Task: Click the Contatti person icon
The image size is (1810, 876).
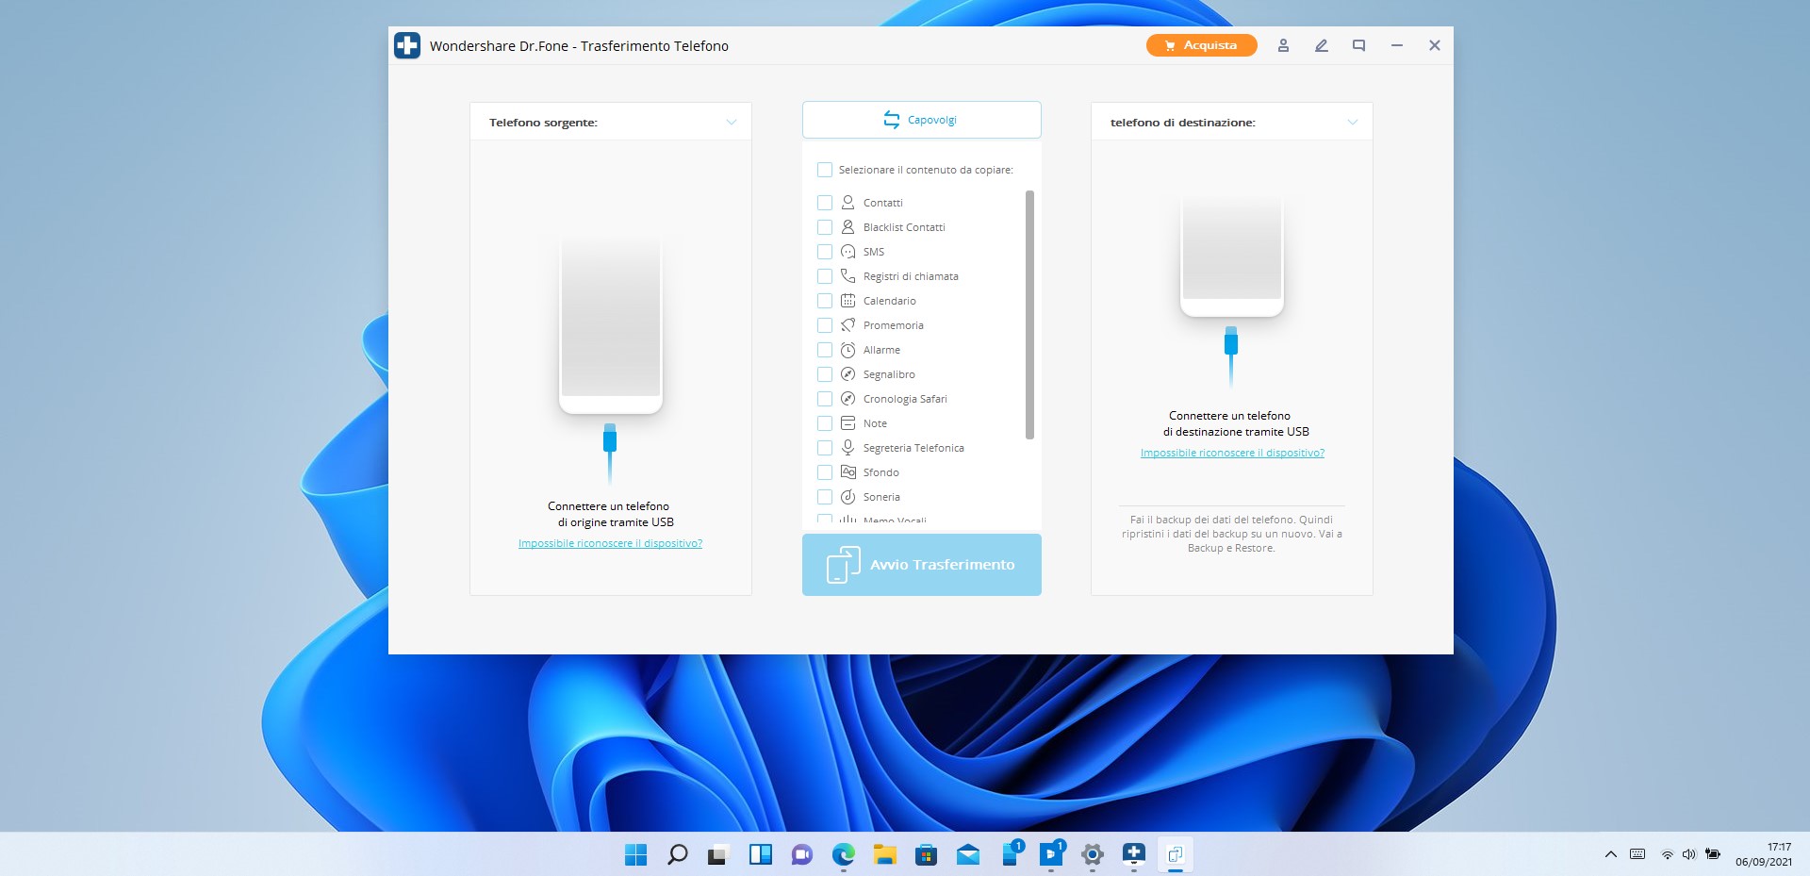Action: click(x=847, y=203)
